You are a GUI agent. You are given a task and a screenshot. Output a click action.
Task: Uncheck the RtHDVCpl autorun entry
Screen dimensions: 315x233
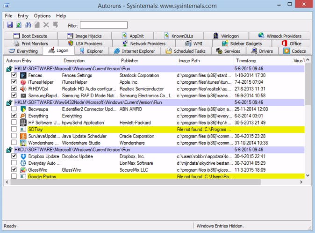pyautogui.click(x=14, y=88)
